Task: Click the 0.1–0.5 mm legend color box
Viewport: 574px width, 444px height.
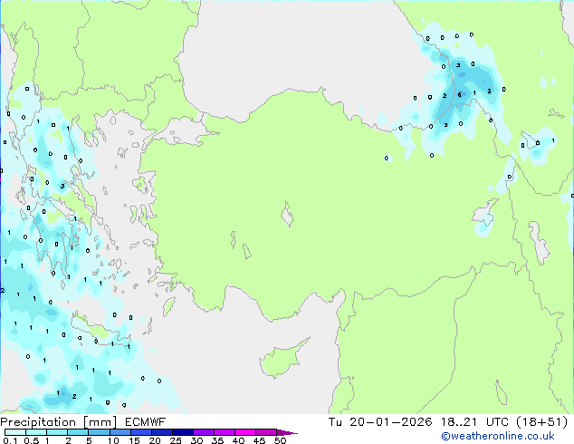Action: (15, 432)
